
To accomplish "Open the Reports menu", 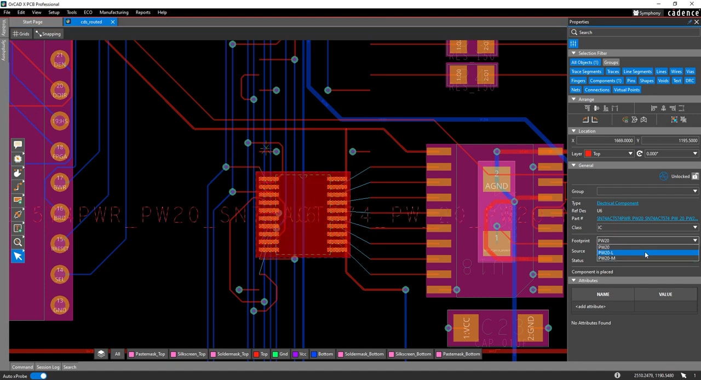I will (143, 12).
